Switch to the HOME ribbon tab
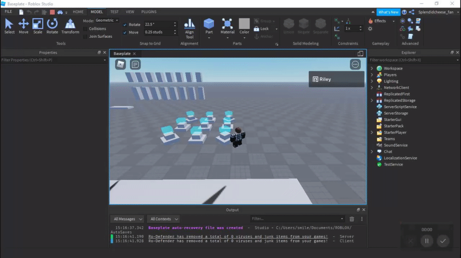 pos(78,12)
